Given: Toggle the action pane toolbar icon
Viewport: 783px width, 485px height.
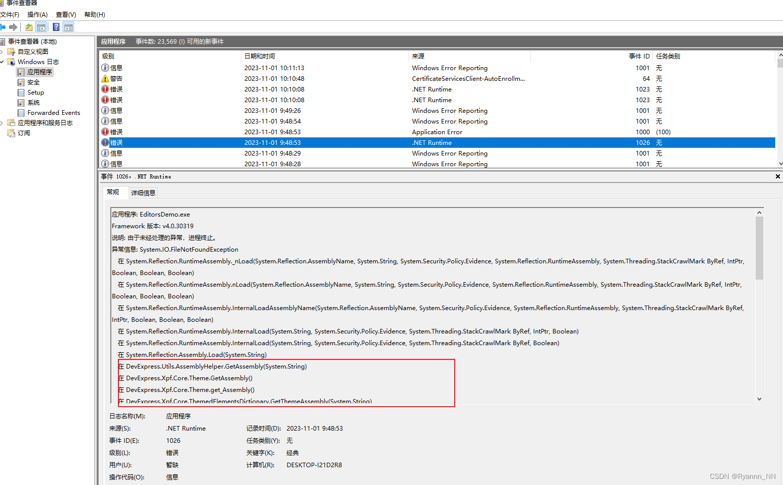Looking at the screenshot, I should click(x=69, y=27).
